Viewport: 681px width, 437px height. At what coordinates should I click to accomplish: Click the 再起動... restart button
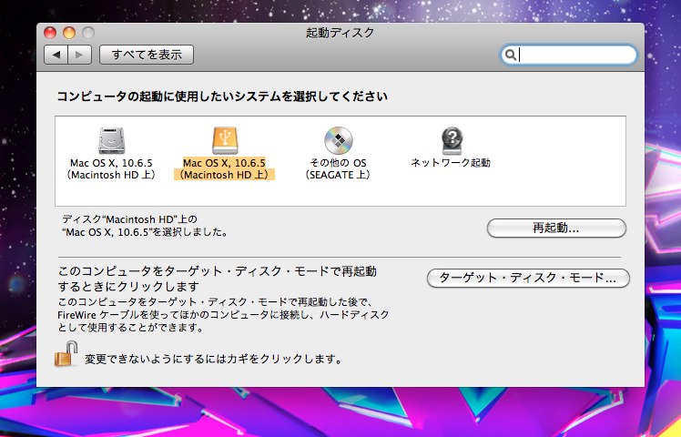(556, 228)
